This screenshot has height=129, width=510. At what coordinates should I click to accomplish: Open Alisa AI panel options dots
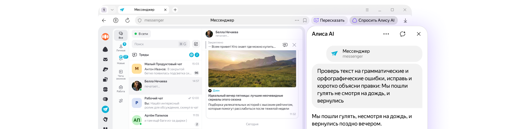(x=386, y=34)
